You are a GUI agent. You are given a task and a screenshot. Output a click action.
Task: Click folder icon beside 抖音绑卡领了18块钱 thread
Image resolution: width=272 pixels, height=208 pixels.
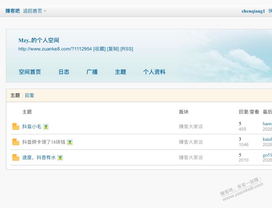point(16,142)
